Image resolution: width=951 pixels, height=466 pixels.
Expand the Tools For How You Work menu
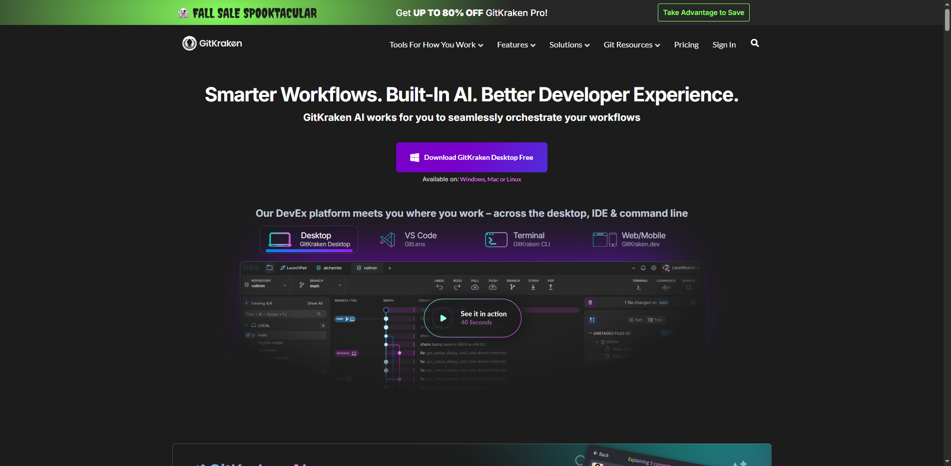click(x=436, y=45)
